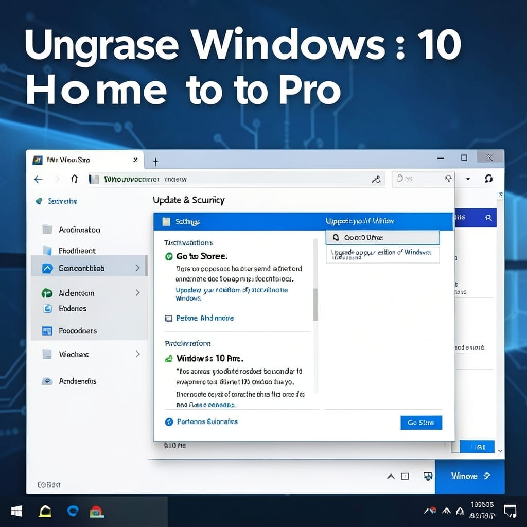Click the blue 'Winovs' button

(x=469, y=476)
